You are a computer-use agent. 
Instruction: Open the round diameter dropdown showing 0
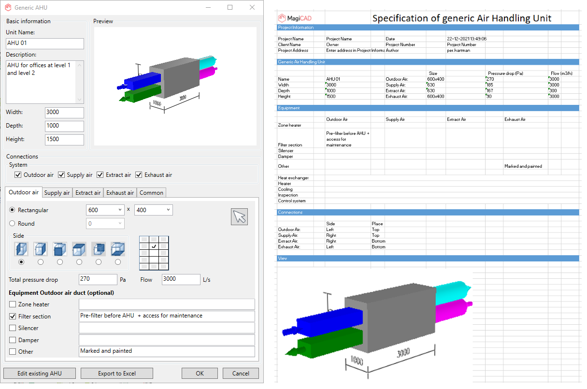(105, 224)
